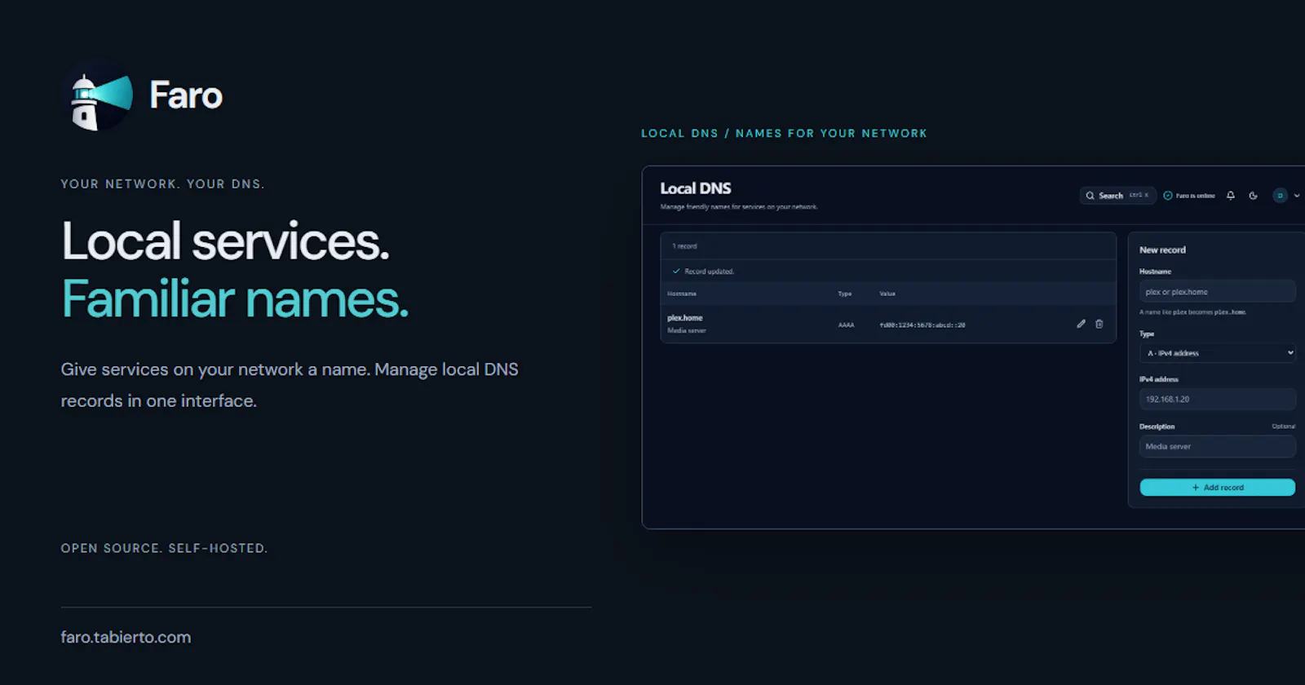Viewport: 1305px width, 685px height.
Task: Focus the Hostname input field
Action: click(1217, 292)
